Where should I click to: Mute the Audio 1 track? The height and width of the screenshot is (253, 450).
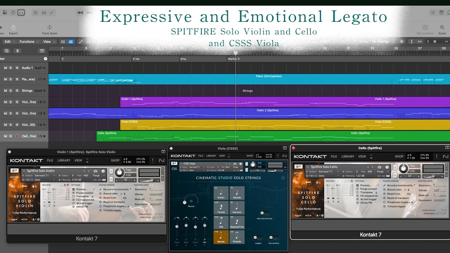(x=5, y=68)
